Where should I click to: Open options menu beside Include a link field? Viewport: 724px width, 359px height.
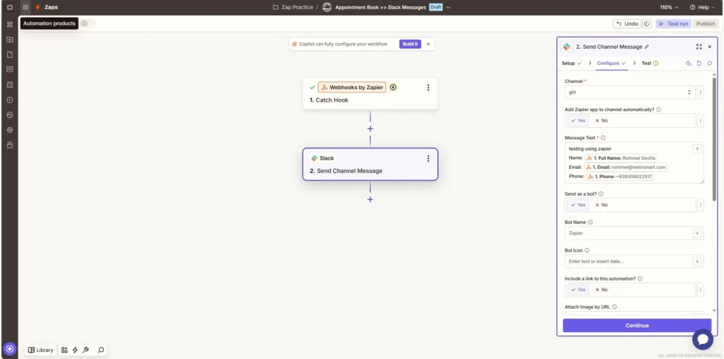[x=701, y=290]
